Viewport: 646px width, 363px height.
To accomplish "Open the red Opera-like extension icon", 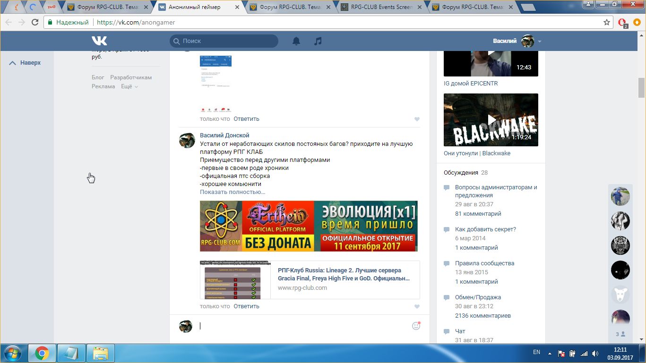I will click(x=622, y=23).
